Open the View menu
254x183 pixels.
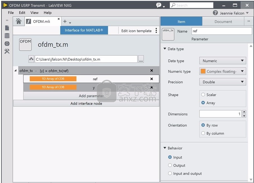click(x=34, y=13)
